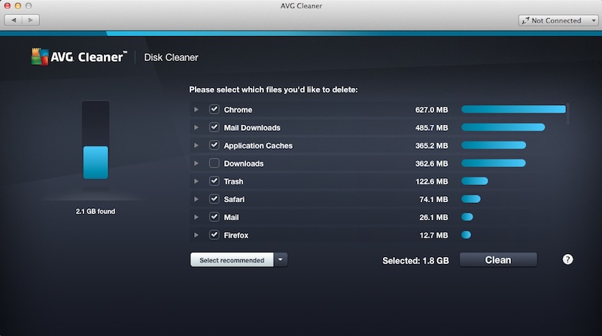The image size is (602, 336).
Task: Click the Safari label
Action: pos(234,199)
